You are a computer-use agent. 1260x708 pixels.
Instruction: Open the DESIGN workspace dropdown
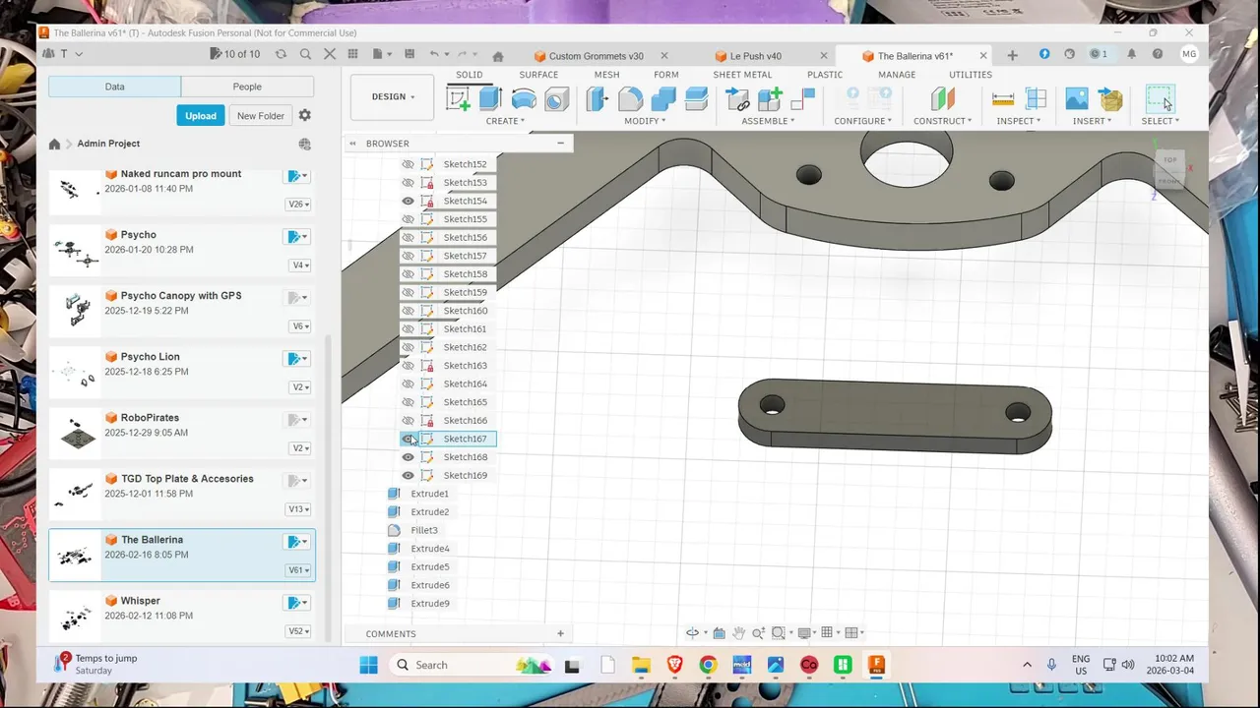point(393,96)
